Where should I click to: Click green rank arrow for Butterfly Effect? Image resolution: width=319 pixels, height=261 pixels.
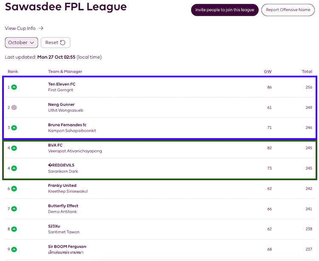pos(14,209)
